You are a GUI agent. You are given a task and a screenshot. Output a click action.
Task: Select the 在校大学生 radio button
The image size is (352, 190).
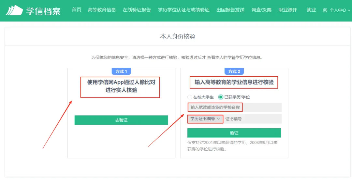(190, 97)
